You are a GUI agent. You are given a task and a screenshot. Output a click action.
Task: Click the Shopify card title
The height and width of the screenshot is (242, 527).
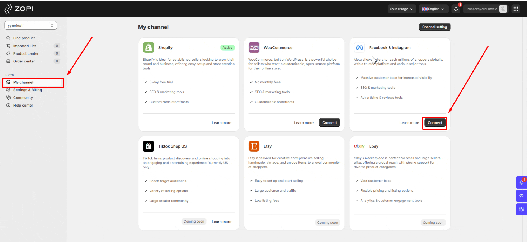coord(165,48)
